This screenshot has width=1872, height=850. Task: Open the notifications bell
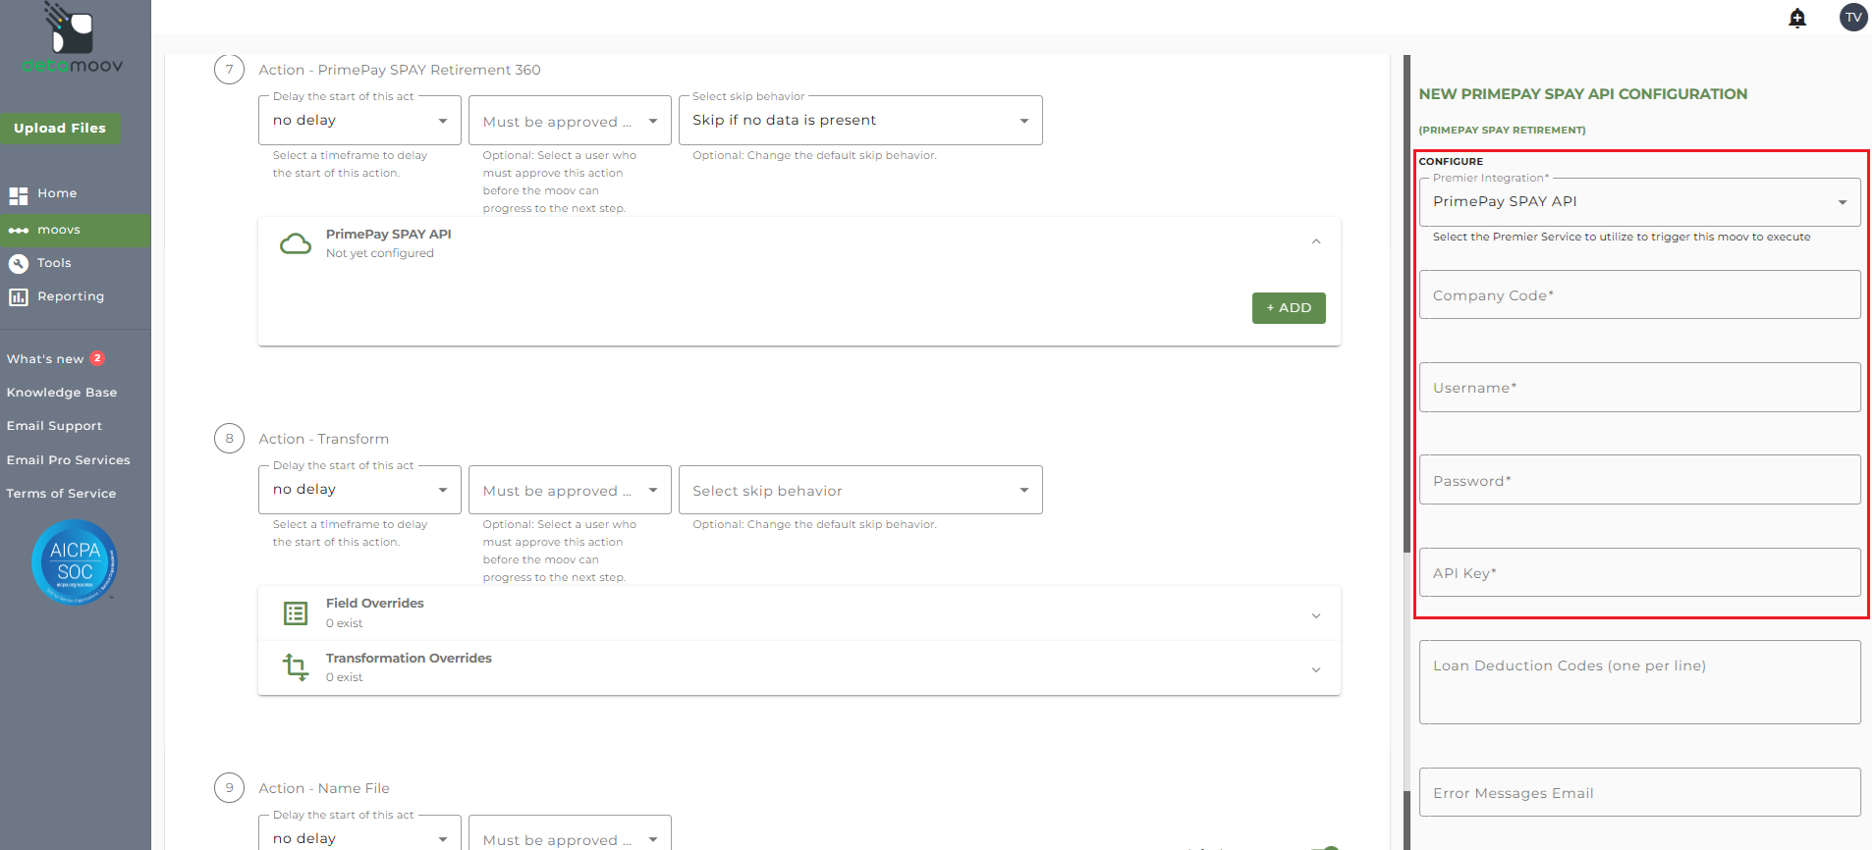click(1797, 18)
